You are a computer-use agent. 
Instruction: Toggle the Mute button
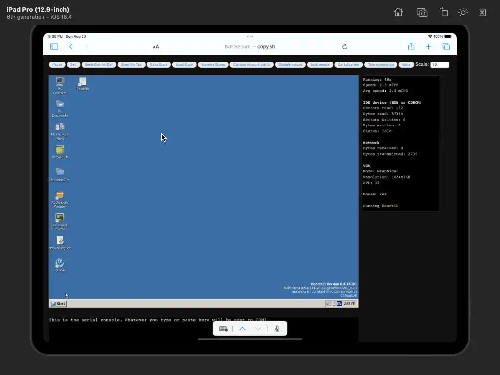click(x=406, y=65)
